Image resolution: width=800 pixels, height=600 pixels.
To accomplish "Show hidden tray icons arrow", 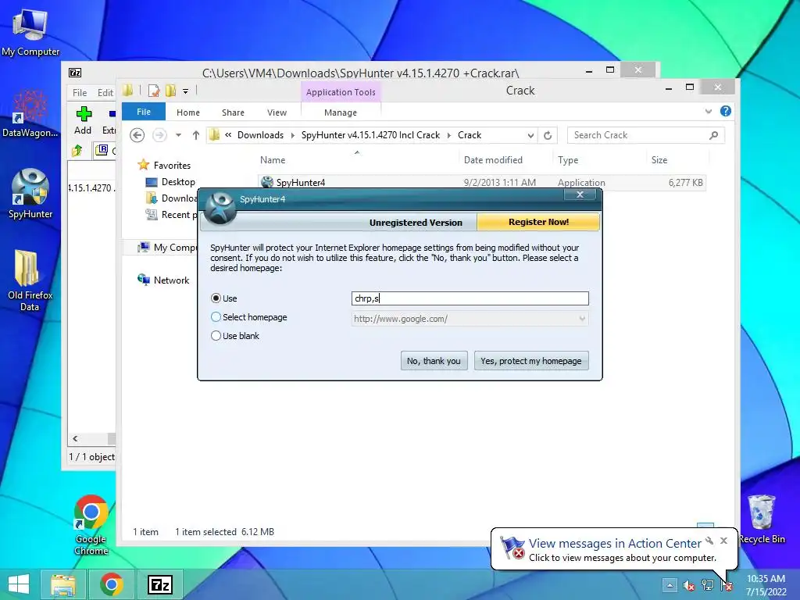I will pos(670,585).
